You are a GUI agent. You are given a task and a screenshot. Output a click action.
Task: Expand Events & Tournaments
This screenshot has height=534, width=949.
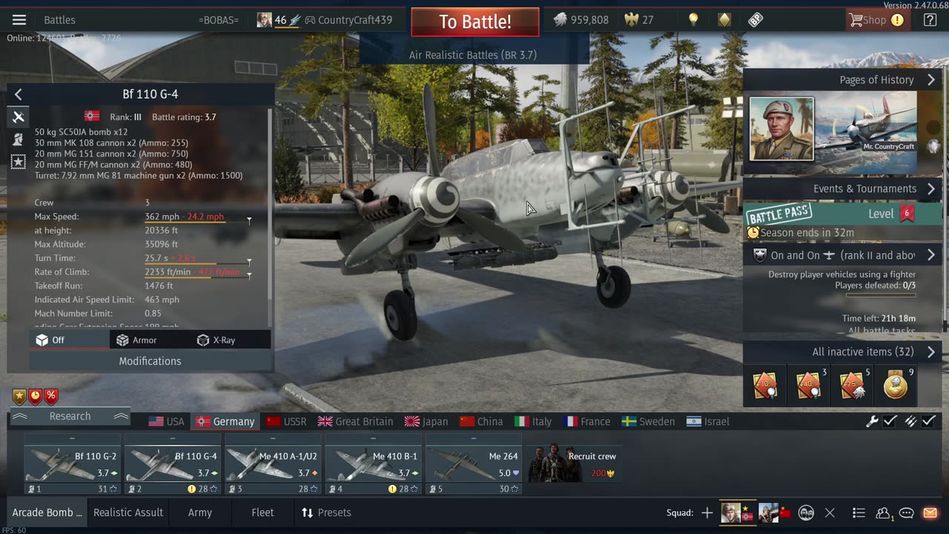(843, 188)
